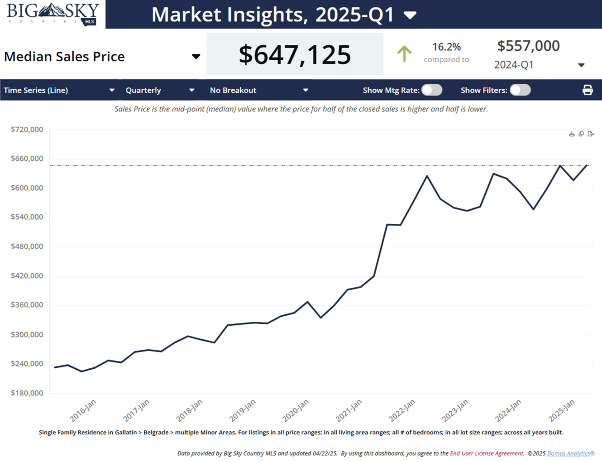Click the $420,000 y-axis label
602x462 pixels.
(27, 276)
